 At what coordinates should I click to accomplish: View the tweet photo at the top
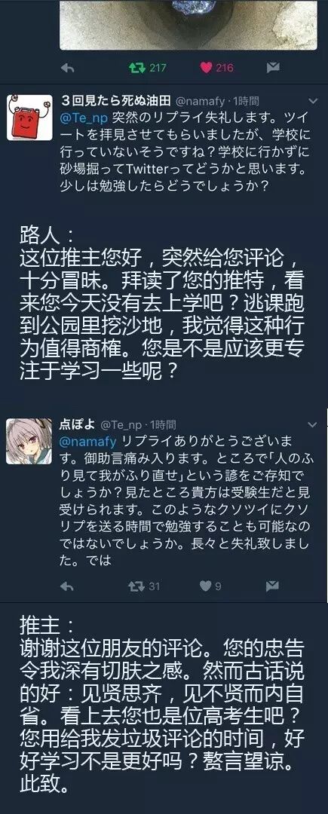click(x=189, y=24)
